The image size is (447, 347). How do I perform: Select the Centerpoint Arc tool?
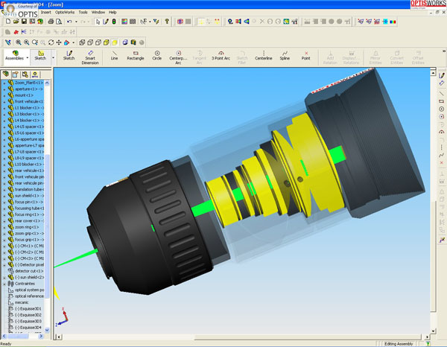[x=178, y=57]
